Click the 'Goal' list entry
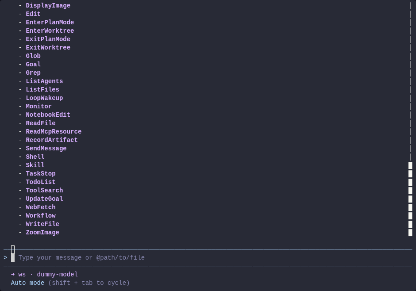 coord(33,64)
